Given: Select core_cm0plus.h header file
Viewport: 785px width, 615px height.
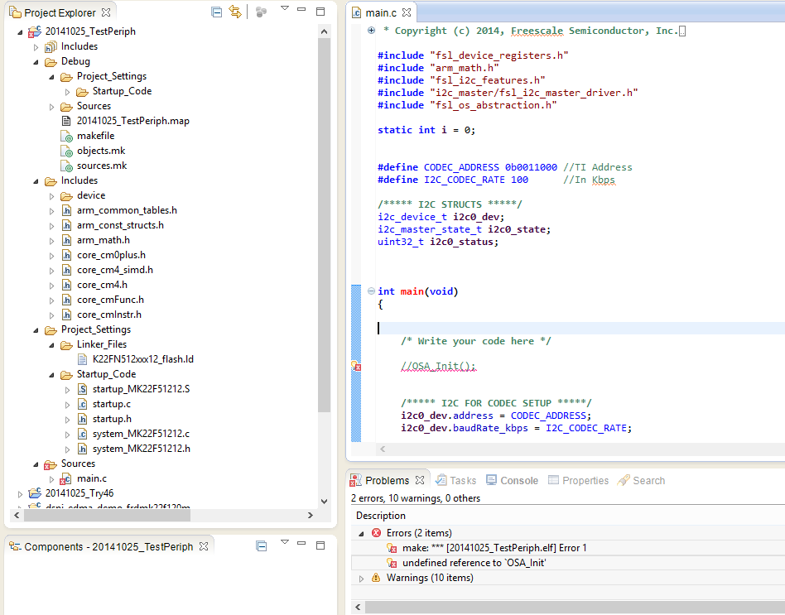Looking at the screenshot, I should coord(111,255).
